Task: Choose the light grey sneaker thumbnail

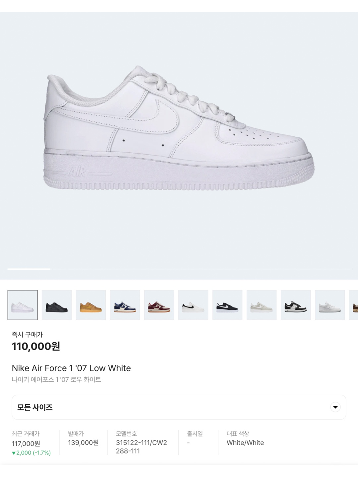Action: tap(330, 305)
